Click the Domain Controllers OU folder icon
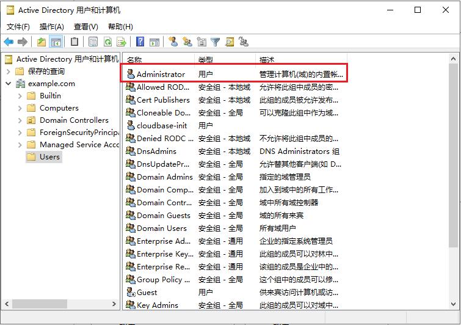The width and height of the screenshot is (461, 325). [x=31, y=120]
